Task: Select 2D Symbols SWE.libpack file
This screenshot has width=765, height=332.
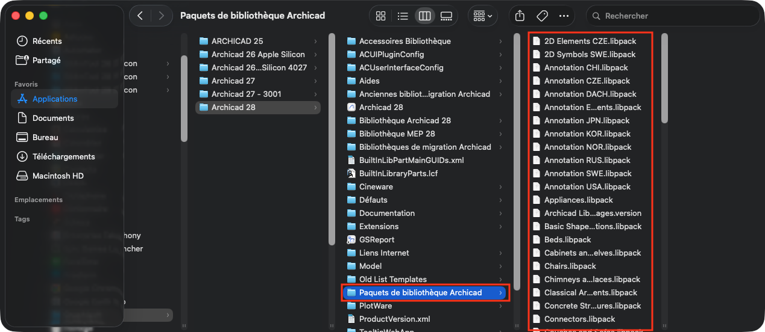Action: pos(590,54)
